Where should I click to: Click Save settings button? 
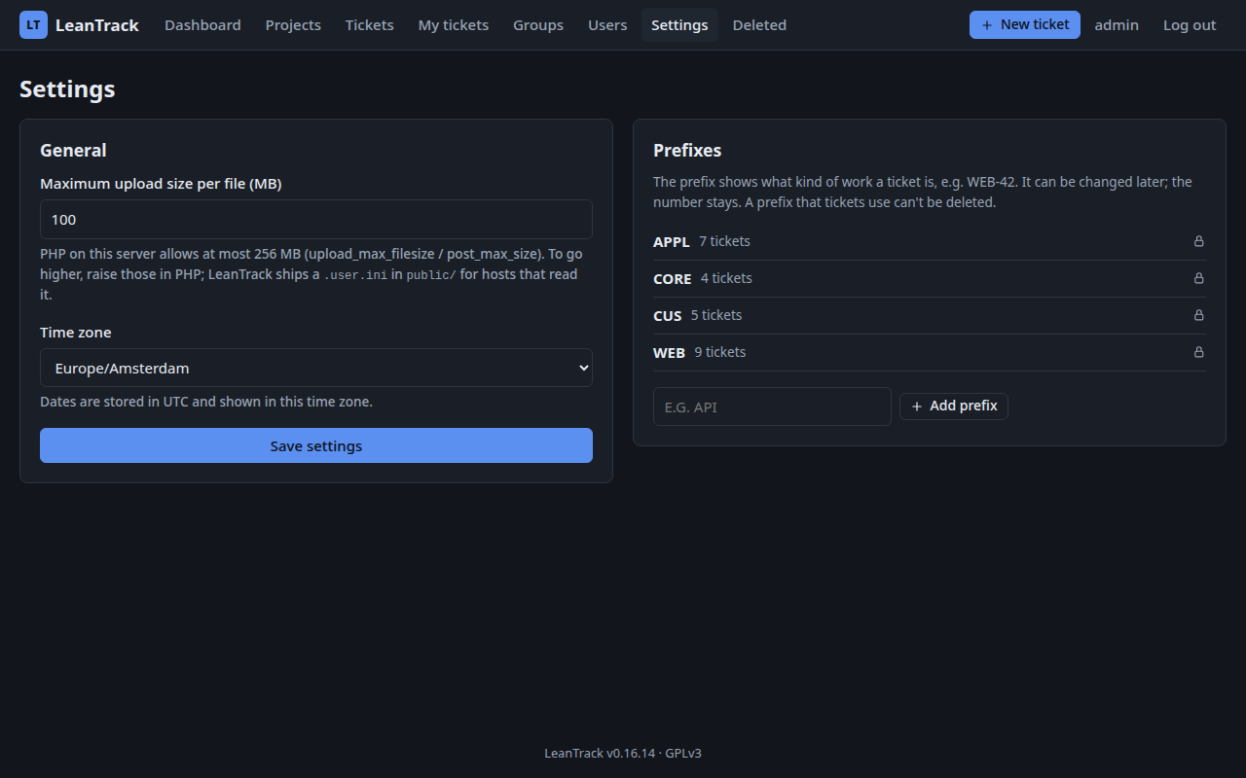tap(316, 445)
